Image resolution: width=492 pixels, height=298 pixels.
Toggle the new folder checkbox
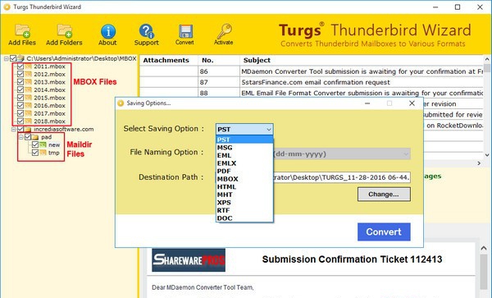pos(35,144)
